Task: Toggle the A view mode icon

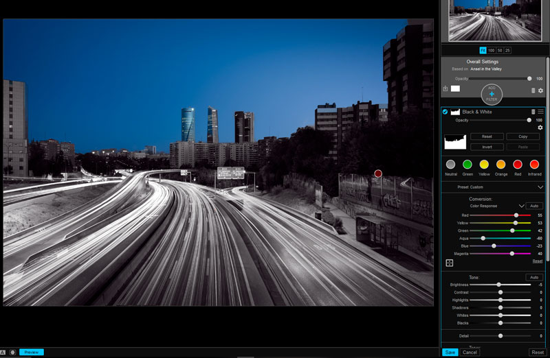Action: (3, 352)
